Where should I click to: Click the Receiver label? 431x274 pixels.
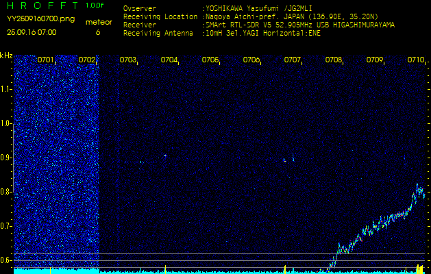pyautogui.click(x=140, y=25)
